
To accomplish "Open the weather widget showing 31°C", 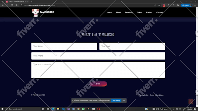I will pos(160,109).
